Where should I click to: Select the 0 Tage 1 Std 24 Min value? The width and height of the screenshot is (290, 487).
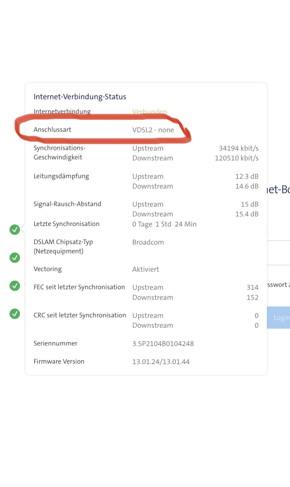click(164, 224)
